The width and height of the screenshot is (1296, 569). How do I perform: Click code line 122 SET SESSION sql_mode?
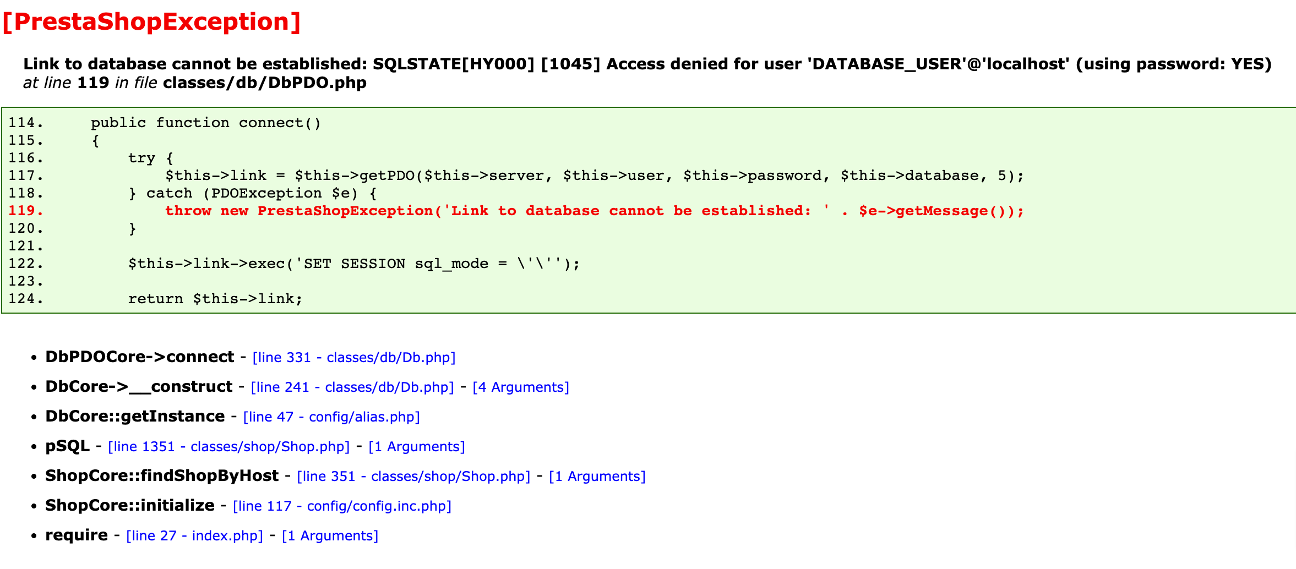[354, 264]
